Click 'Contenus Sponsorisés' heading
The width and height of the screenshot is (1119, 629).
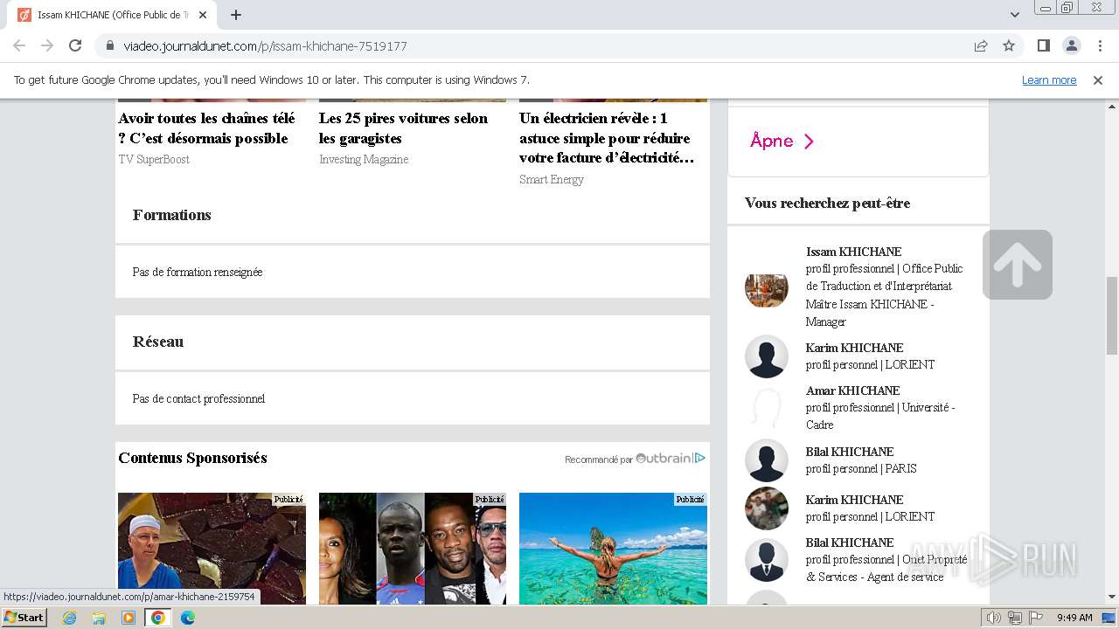(192, 458)
